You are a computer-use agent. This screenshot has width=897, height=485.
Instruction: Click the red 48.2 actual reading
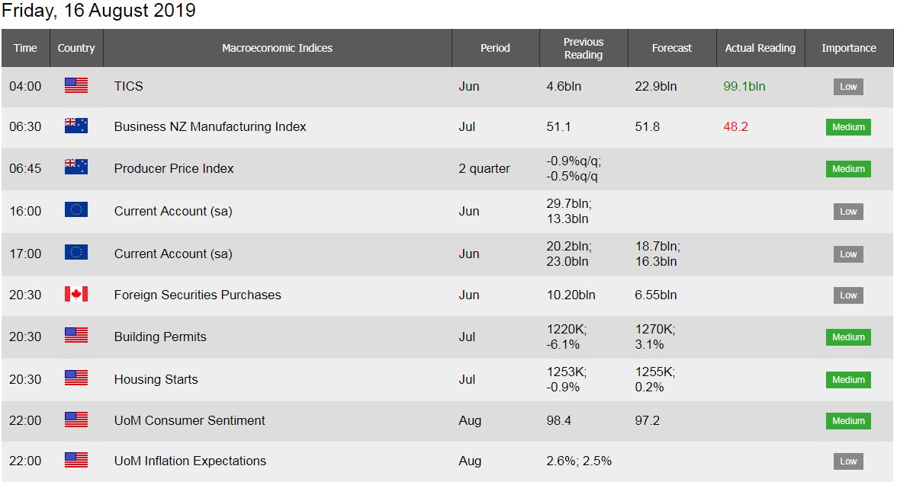[x=735, y=127]
